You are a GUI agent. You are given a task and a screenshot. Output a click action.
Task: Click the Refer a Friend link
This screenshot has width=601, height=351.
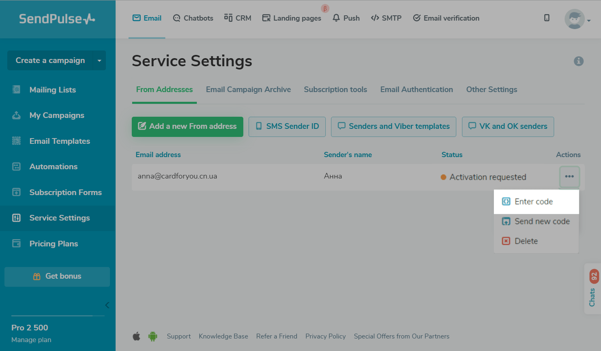(x=277, y=336)
